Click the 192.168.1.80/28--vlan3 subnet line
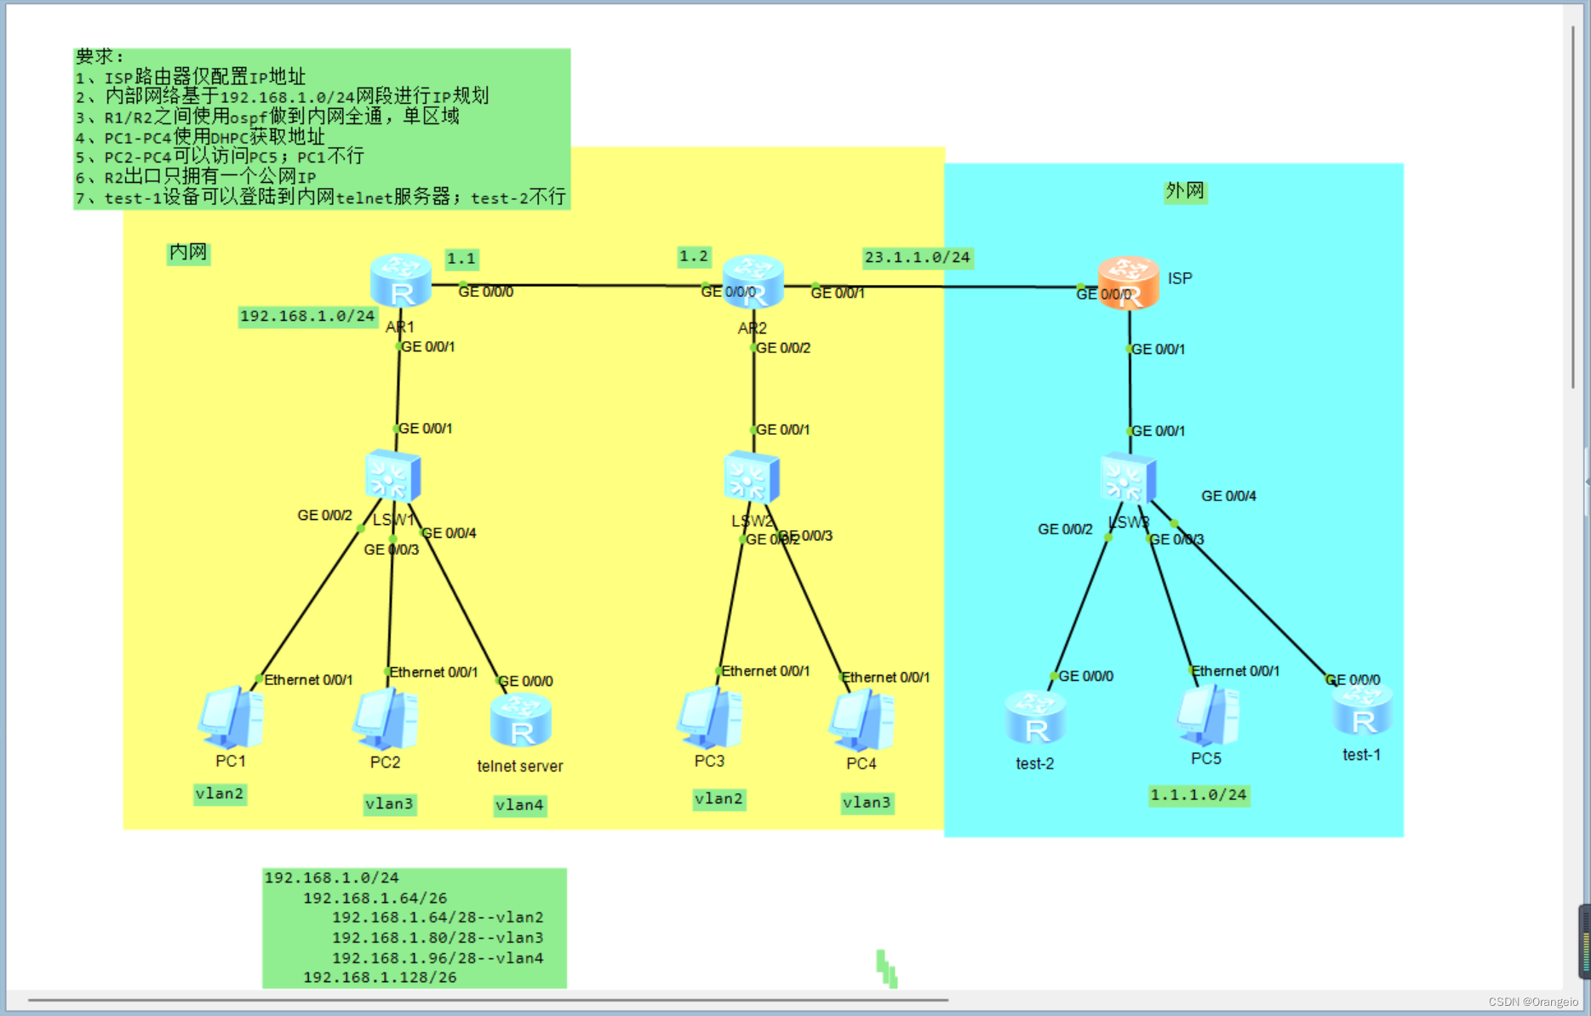The width and height of the screenshot is (1591, 1016). [x=438, y=938]
